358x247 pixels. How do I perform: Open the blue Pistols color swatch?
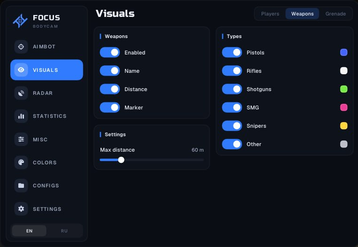[343, 53]
